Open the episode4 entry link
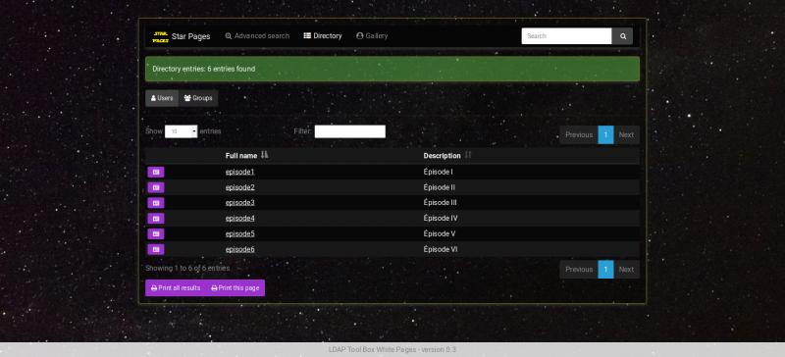This screenshot has height=357, width=785. pyautogui.click(x=239, y=219)
